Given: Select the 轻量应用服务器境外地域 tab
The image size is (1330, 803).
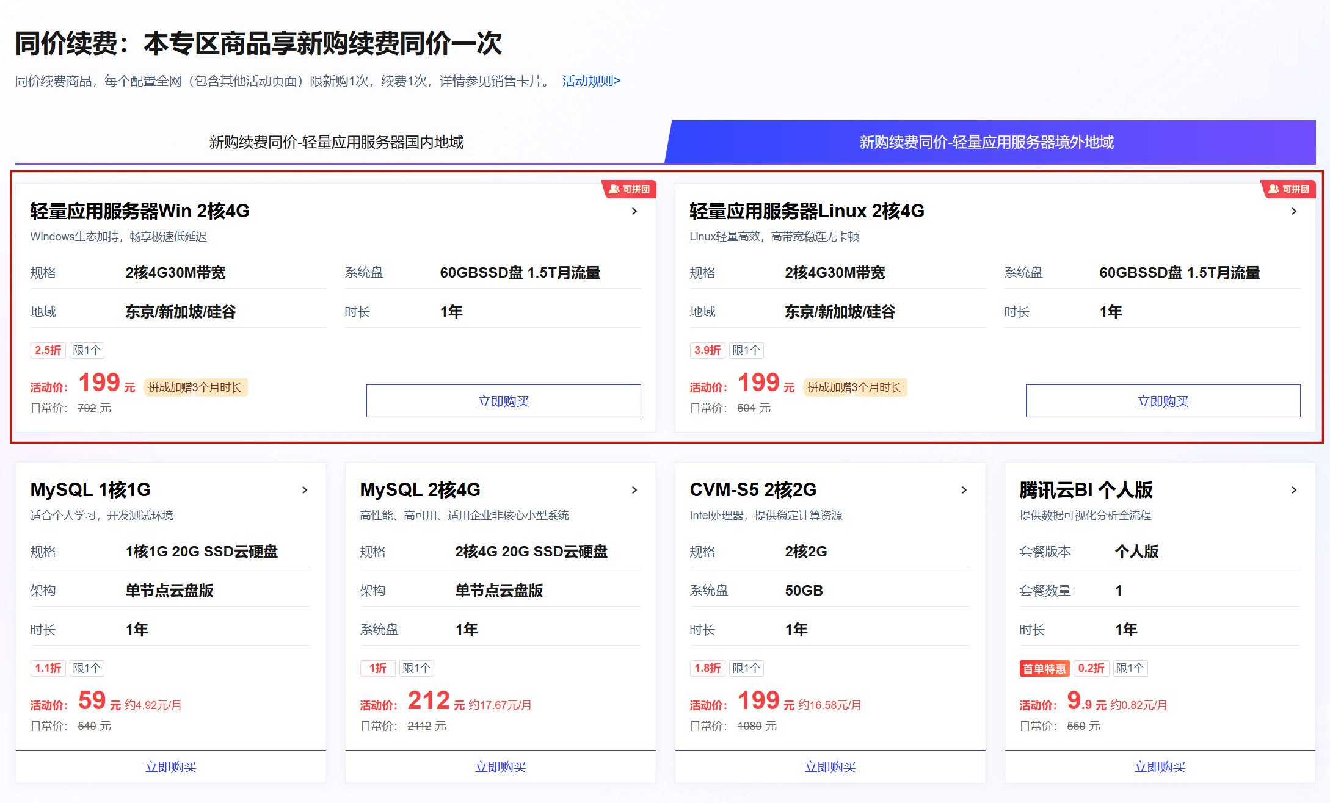Looking at the screenshot, I should [986, 142].
